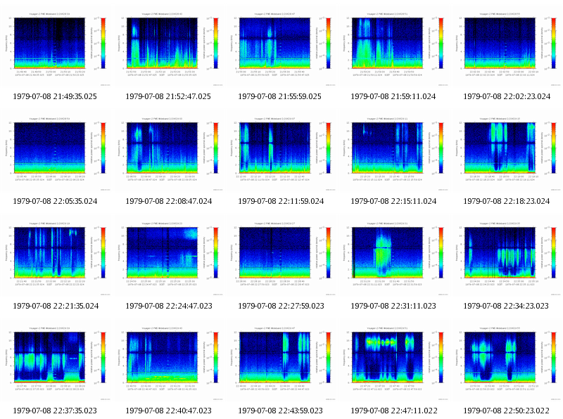Open the 22:11:59.024 spectrogram plot
563x419 pixels.
point(281,152)
